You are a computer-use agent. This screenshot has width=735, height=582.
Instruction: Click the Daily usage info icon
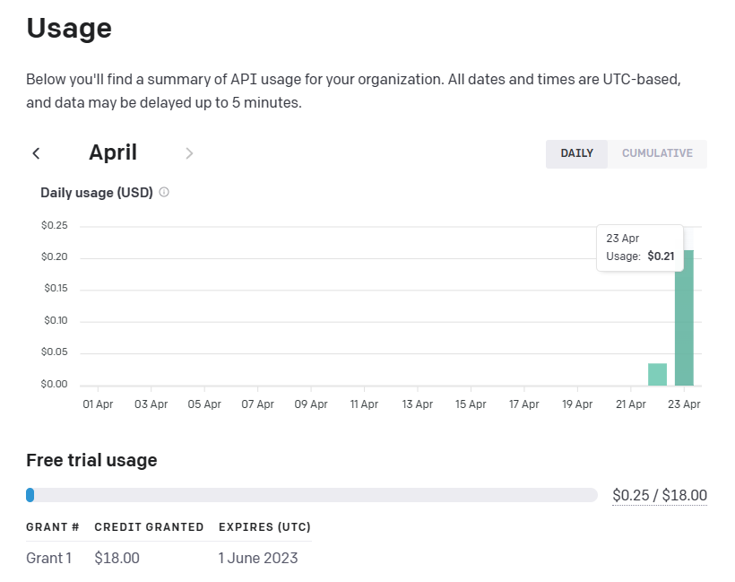164,192
